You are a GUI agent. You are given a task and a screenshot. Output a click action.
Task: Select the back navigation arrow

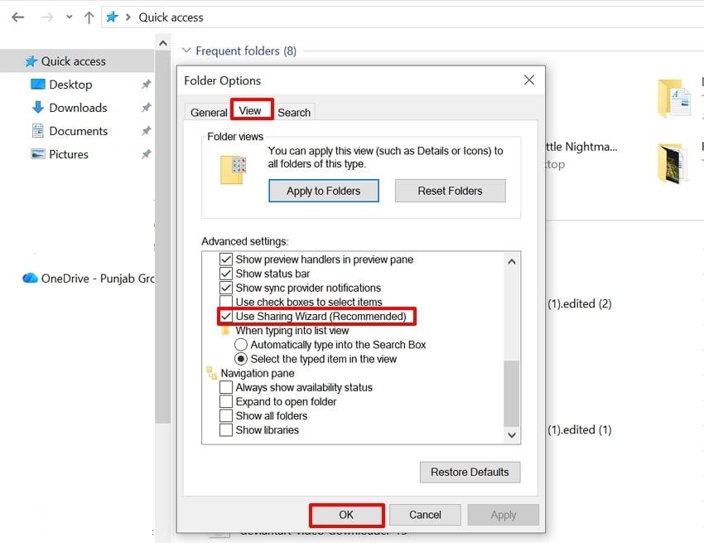click(17, 17)
